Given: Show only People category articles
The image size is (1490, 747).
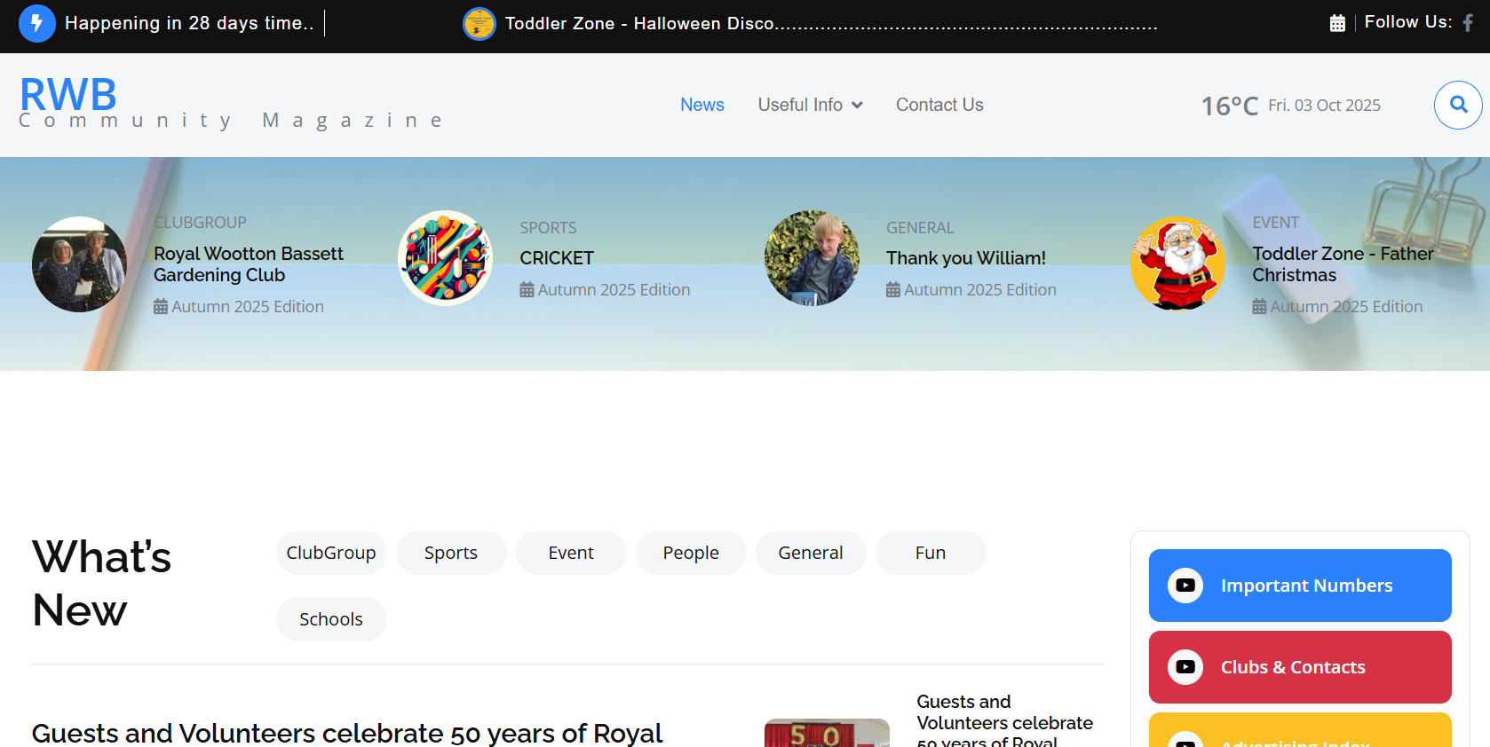Looking at the screenshot, I should click(691, 553).
